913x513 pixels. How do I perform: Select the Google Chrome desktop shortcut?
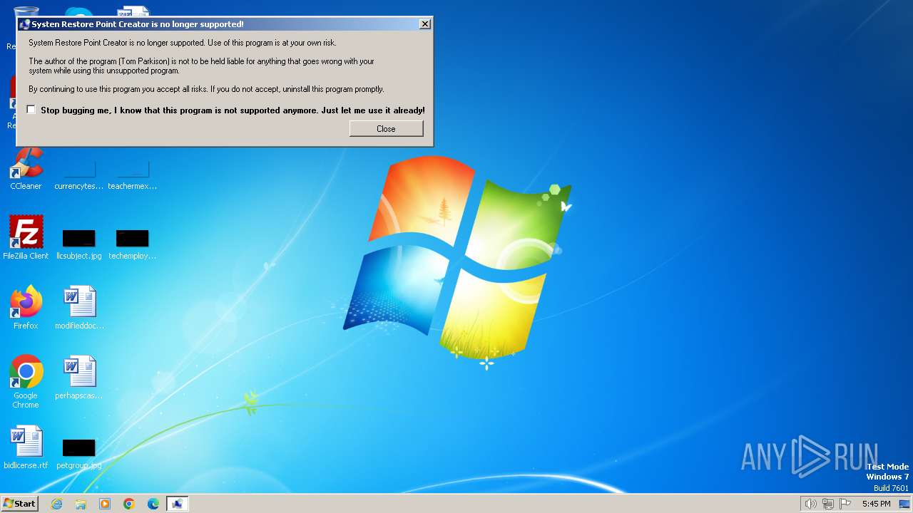coord(26,382)
